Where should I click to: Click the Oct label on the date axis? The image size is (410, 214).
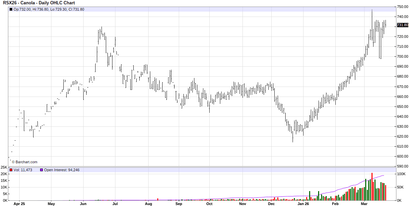[209, 204]
